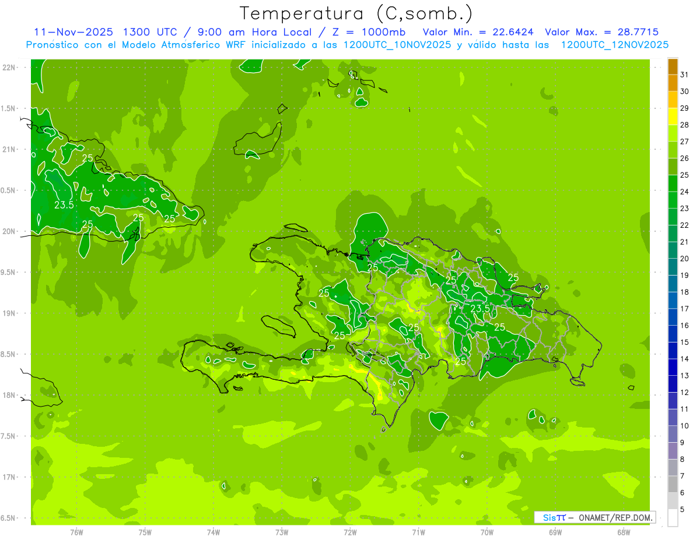Click the legend number 8
This screenshot has height=540, width=700.
(682, 460)
